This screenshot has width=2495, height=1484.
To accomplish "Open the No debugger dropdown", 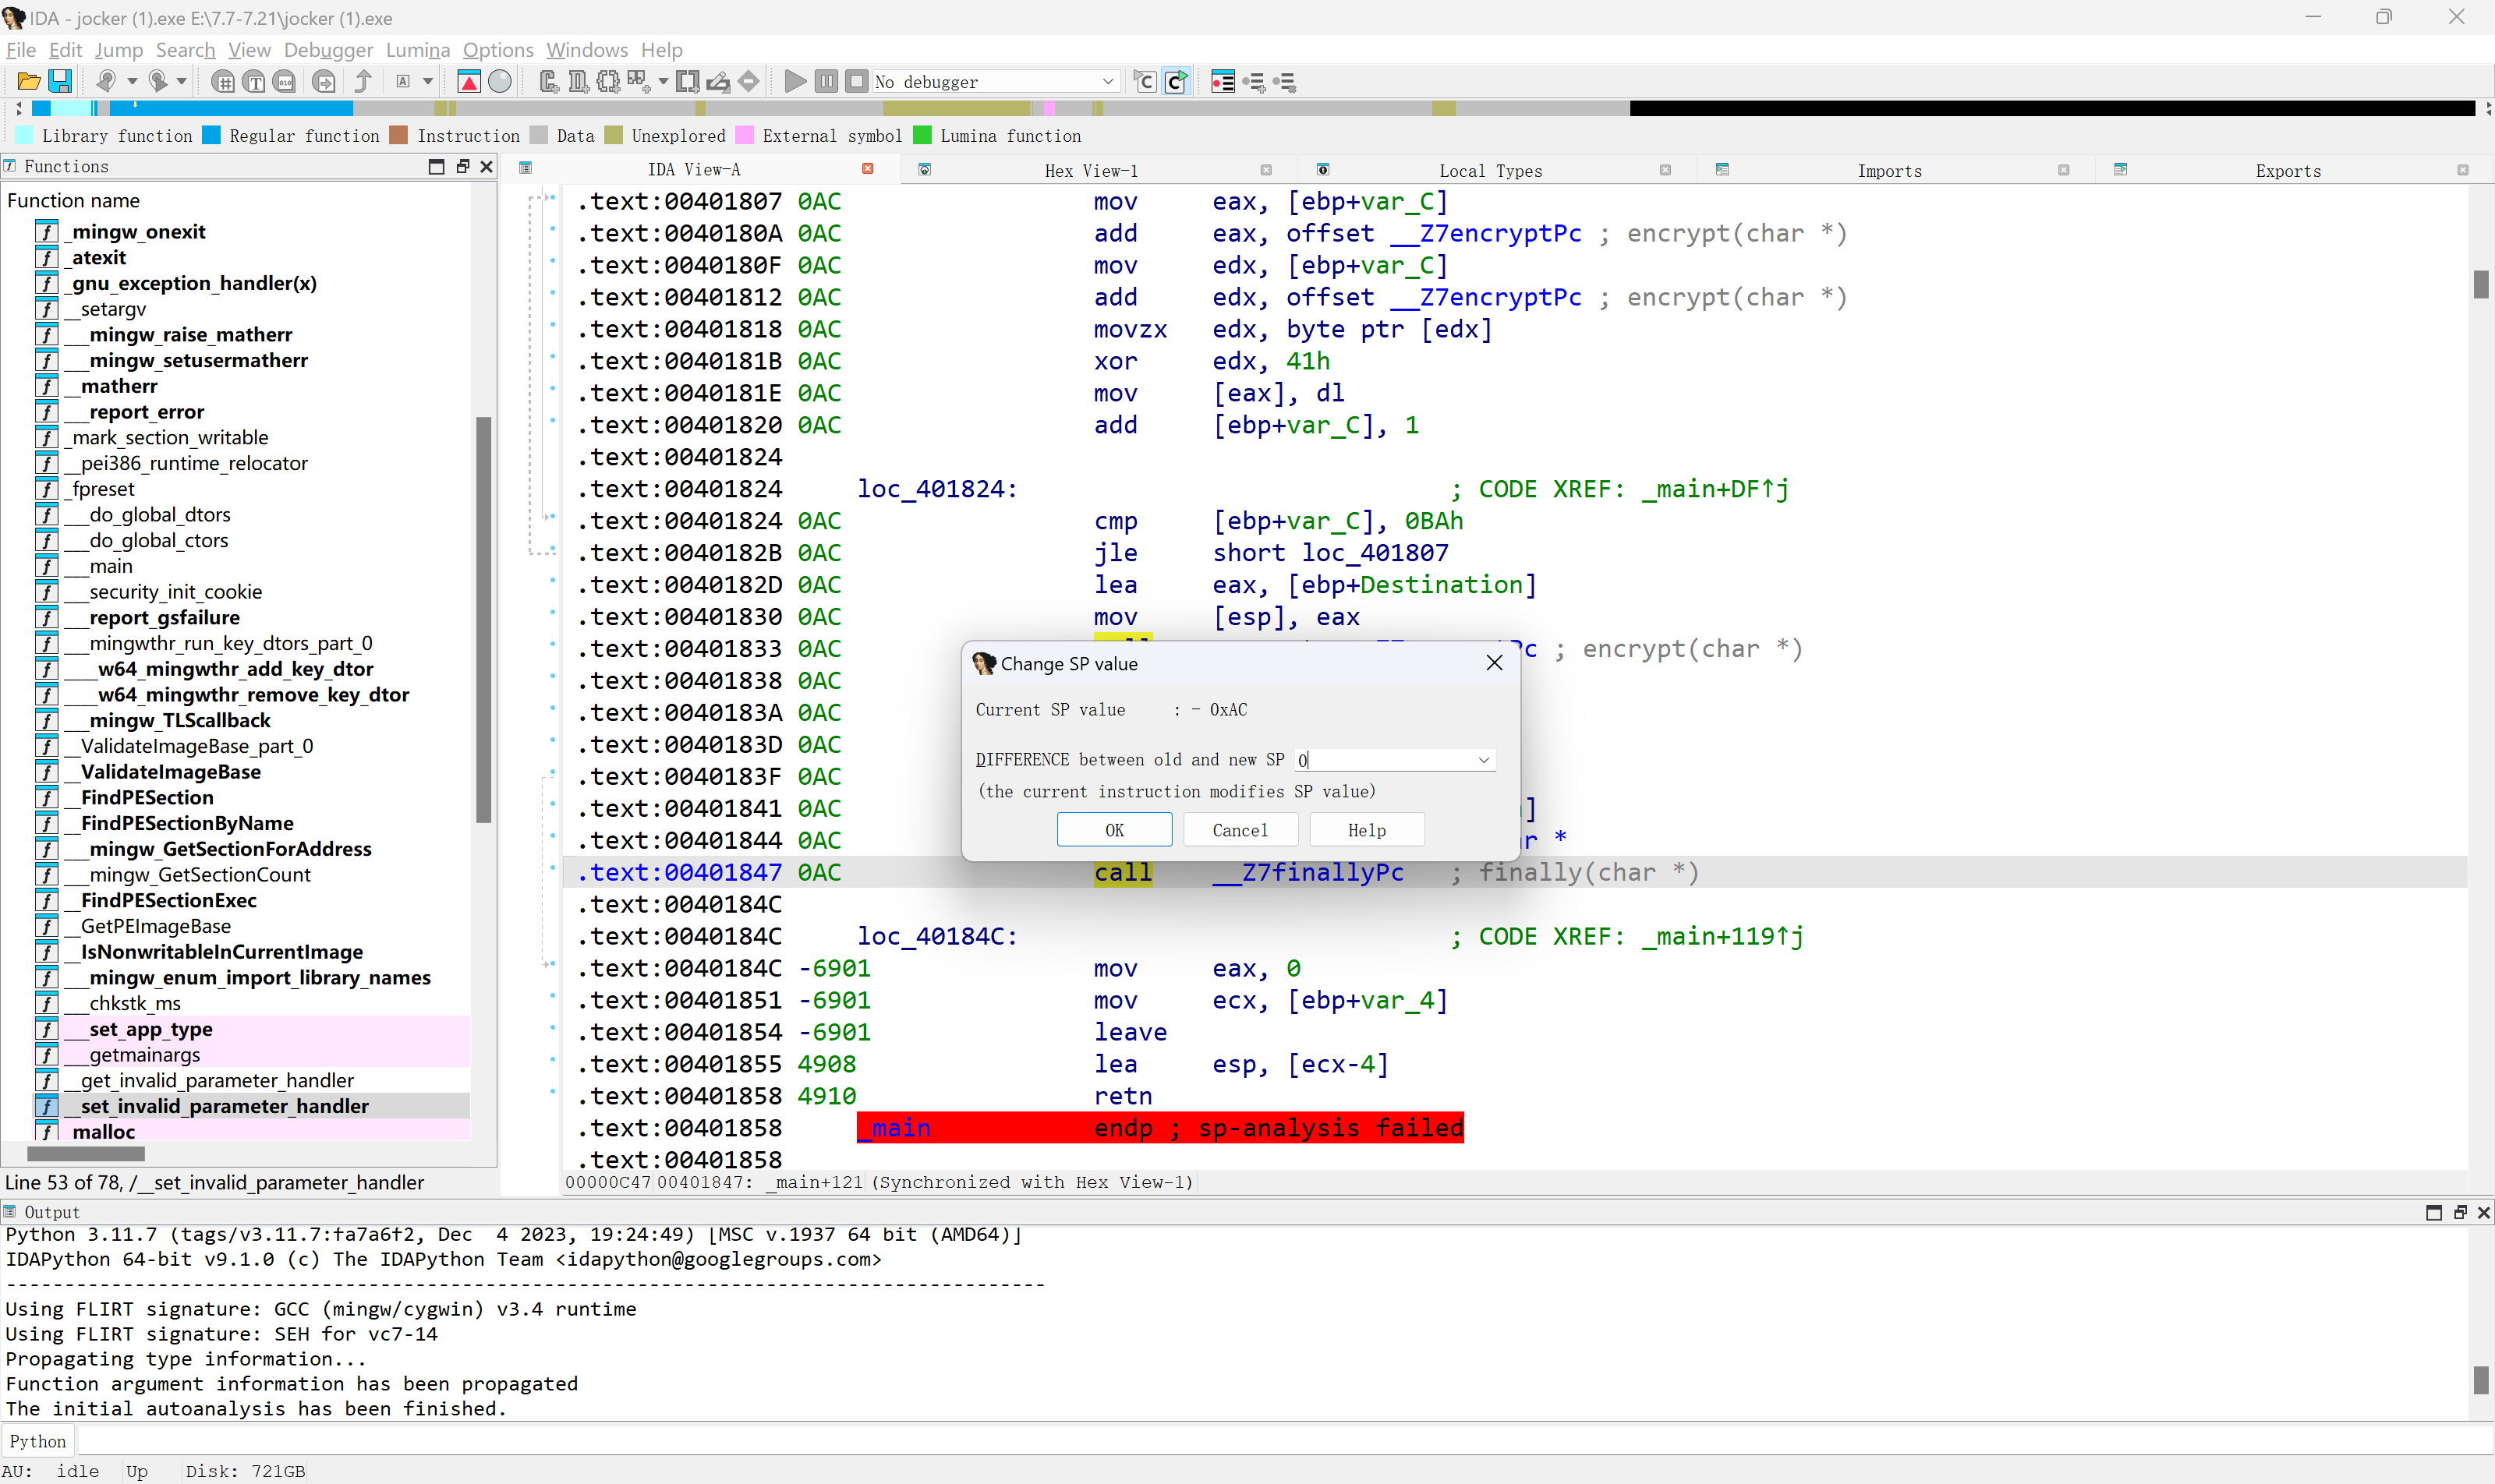I will click(x=1107, y=82).
